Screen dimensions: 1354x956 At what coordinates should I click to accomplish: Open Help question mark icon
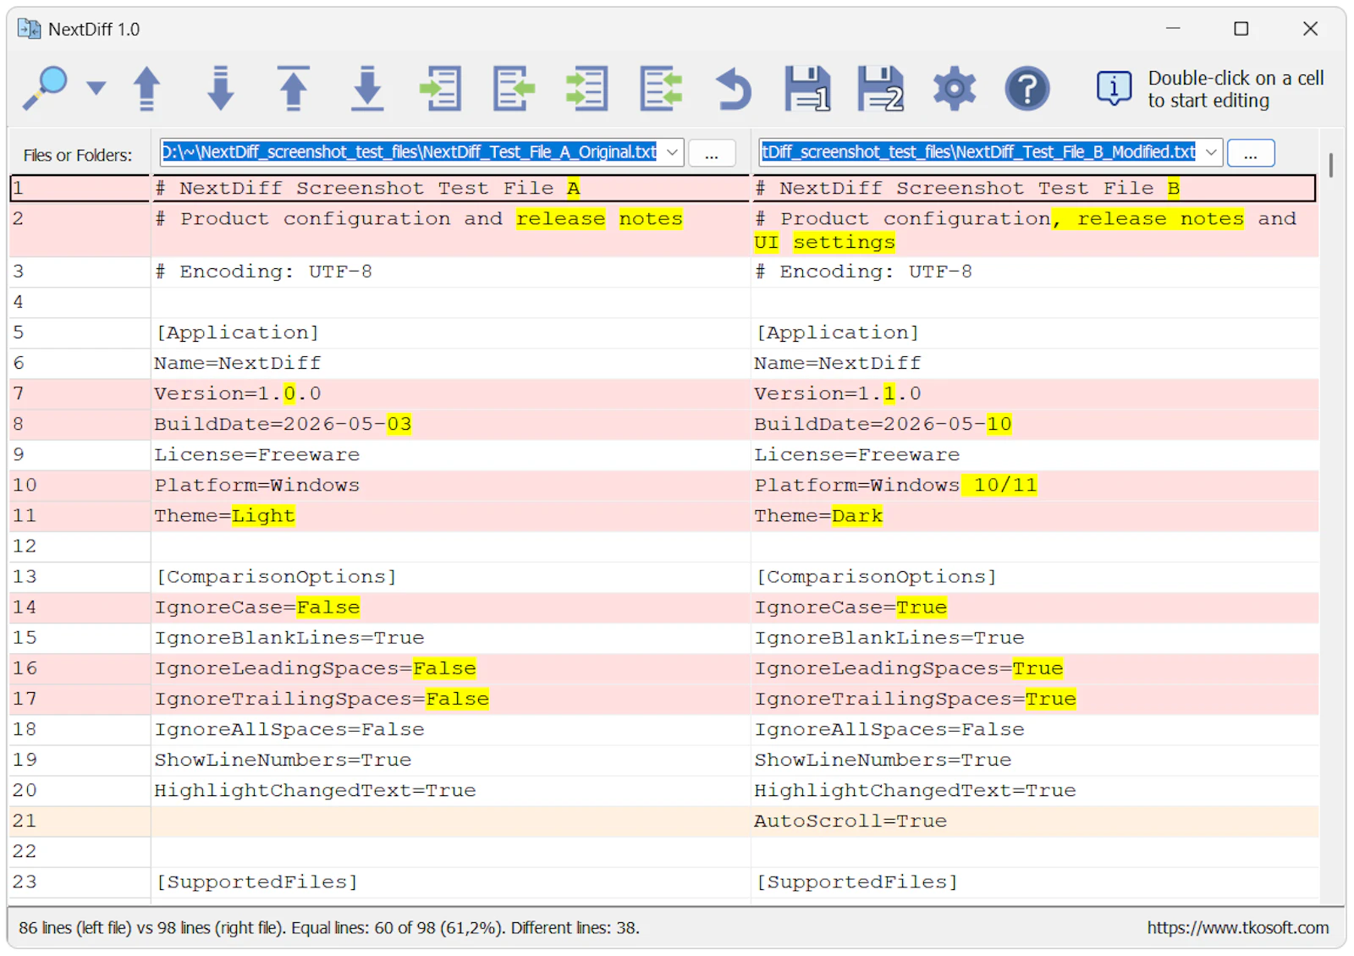click(1027, 88)
